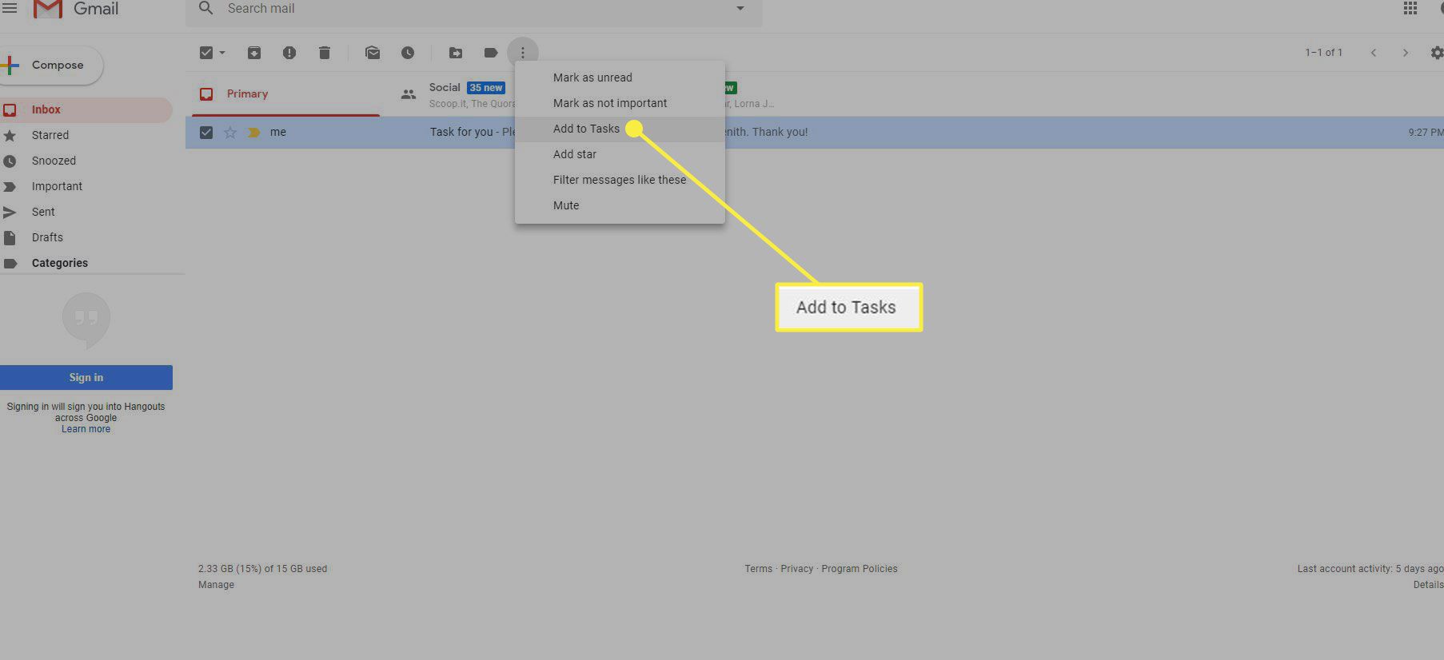Open Google apps grid
This screenshot has width=1444, height=660.
click(1410, 8)
